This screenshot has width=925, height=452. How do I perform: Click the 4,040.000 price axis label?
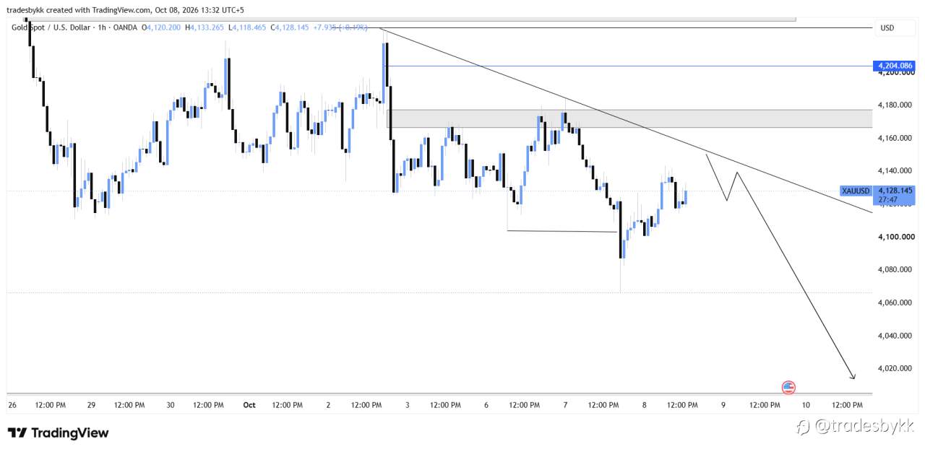(x=896, y=336)
